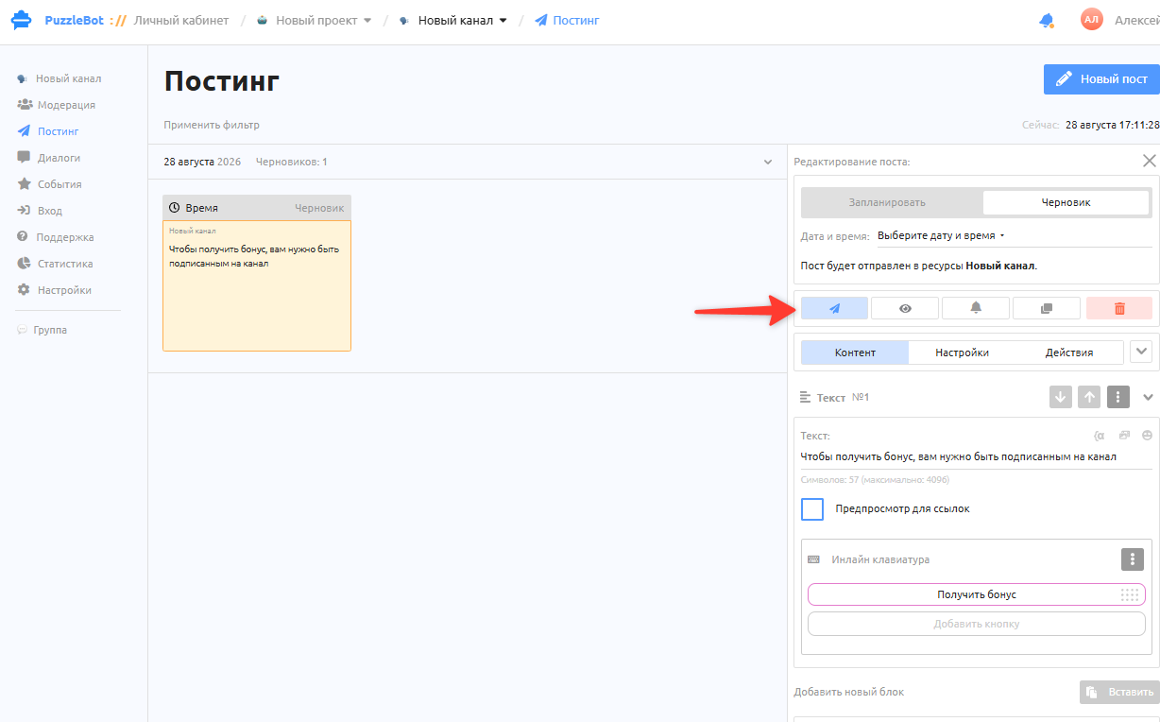Move text block up with arrow icon
This screenshot has width=1160, height=722.
[1090, 397]
